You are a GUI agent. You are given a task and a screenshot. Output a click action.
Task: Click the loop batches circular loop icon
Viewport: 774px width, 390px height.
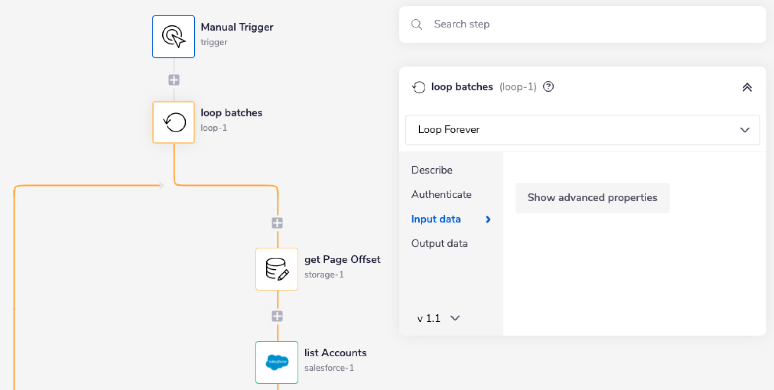(x=173, y=122)
